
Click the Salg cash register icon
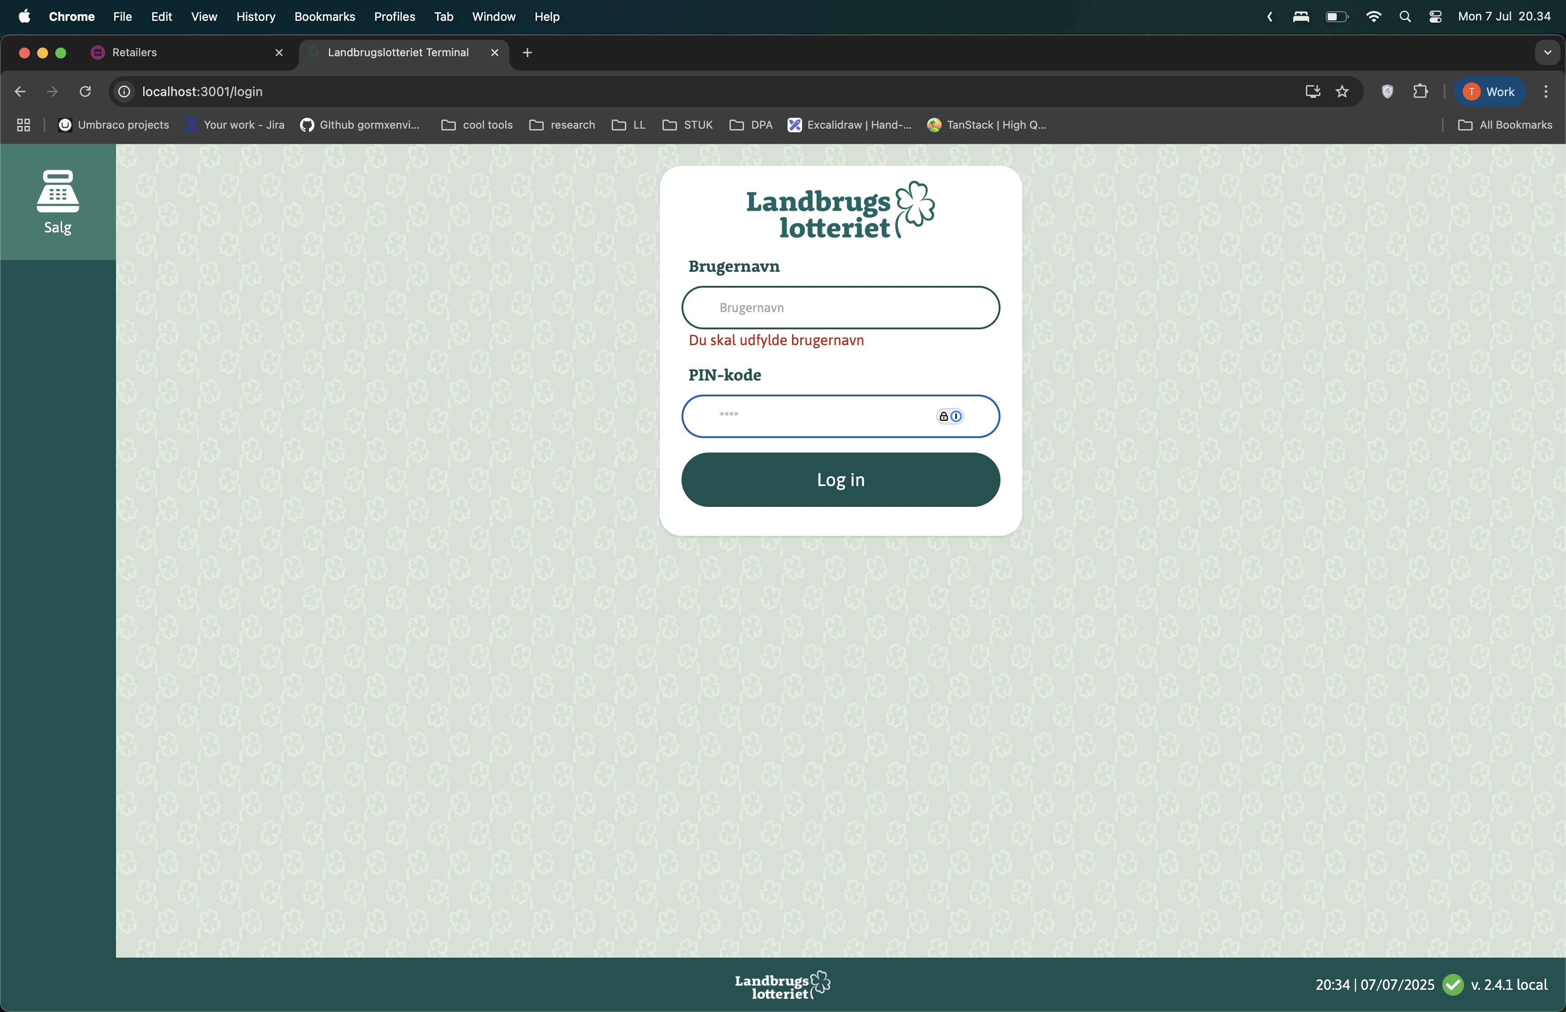(58, 192)
